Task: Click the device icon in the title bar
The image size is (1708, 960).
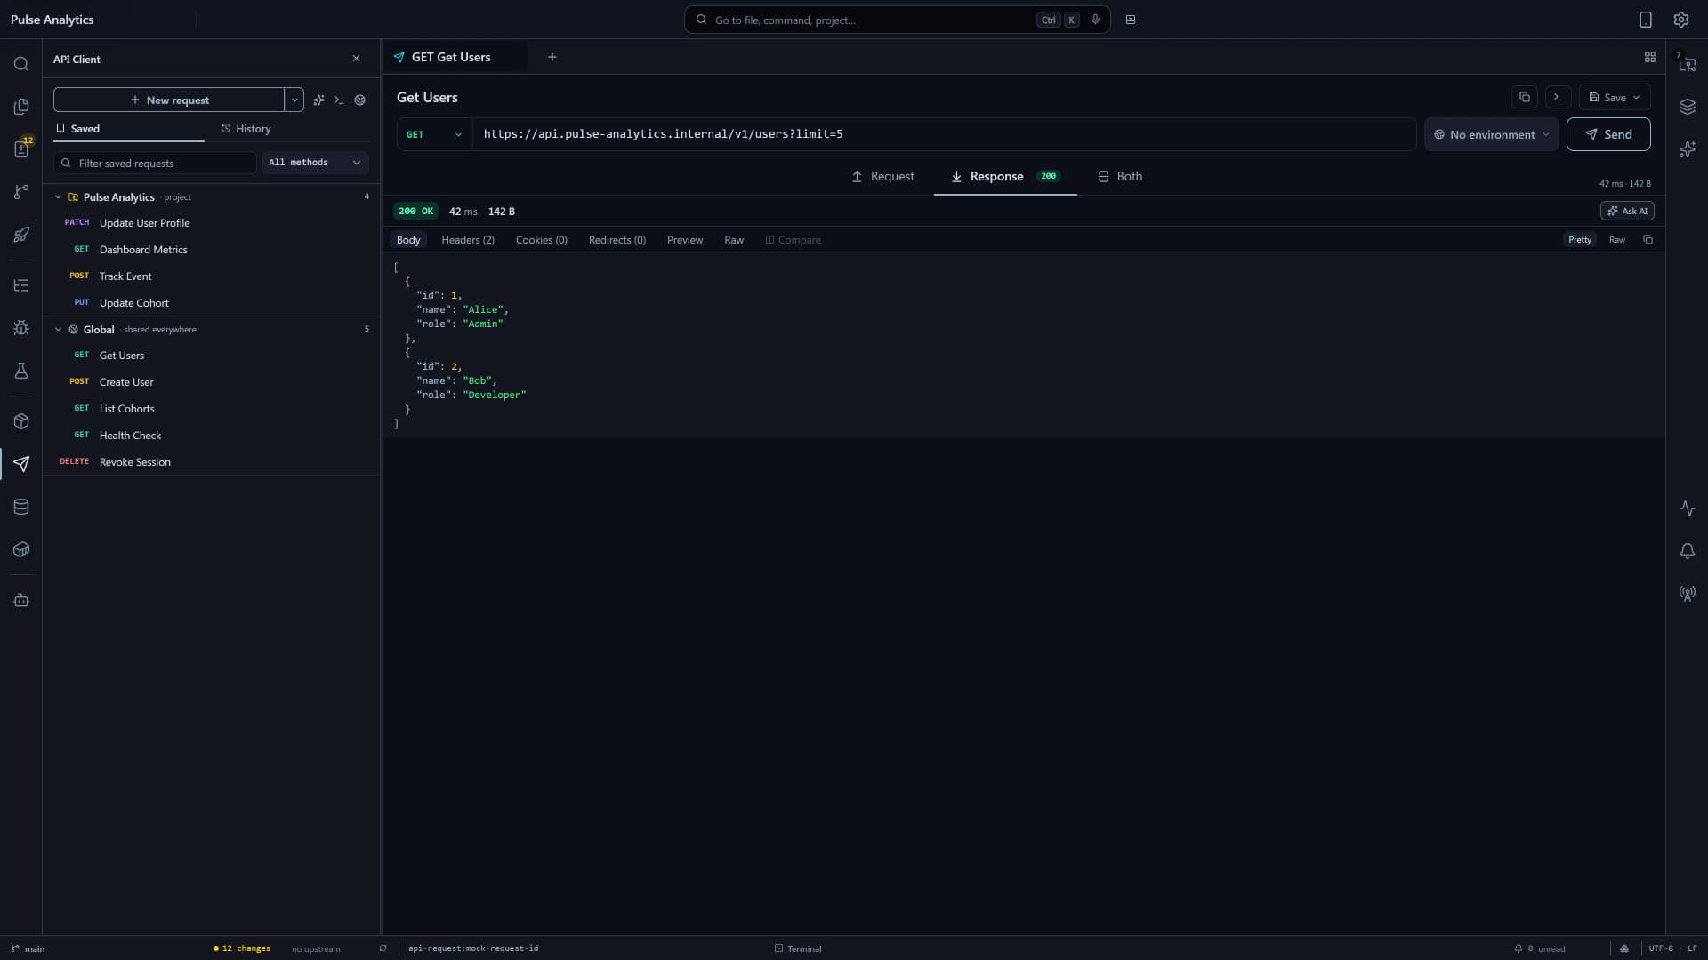Action: (x=1646, y=20)
